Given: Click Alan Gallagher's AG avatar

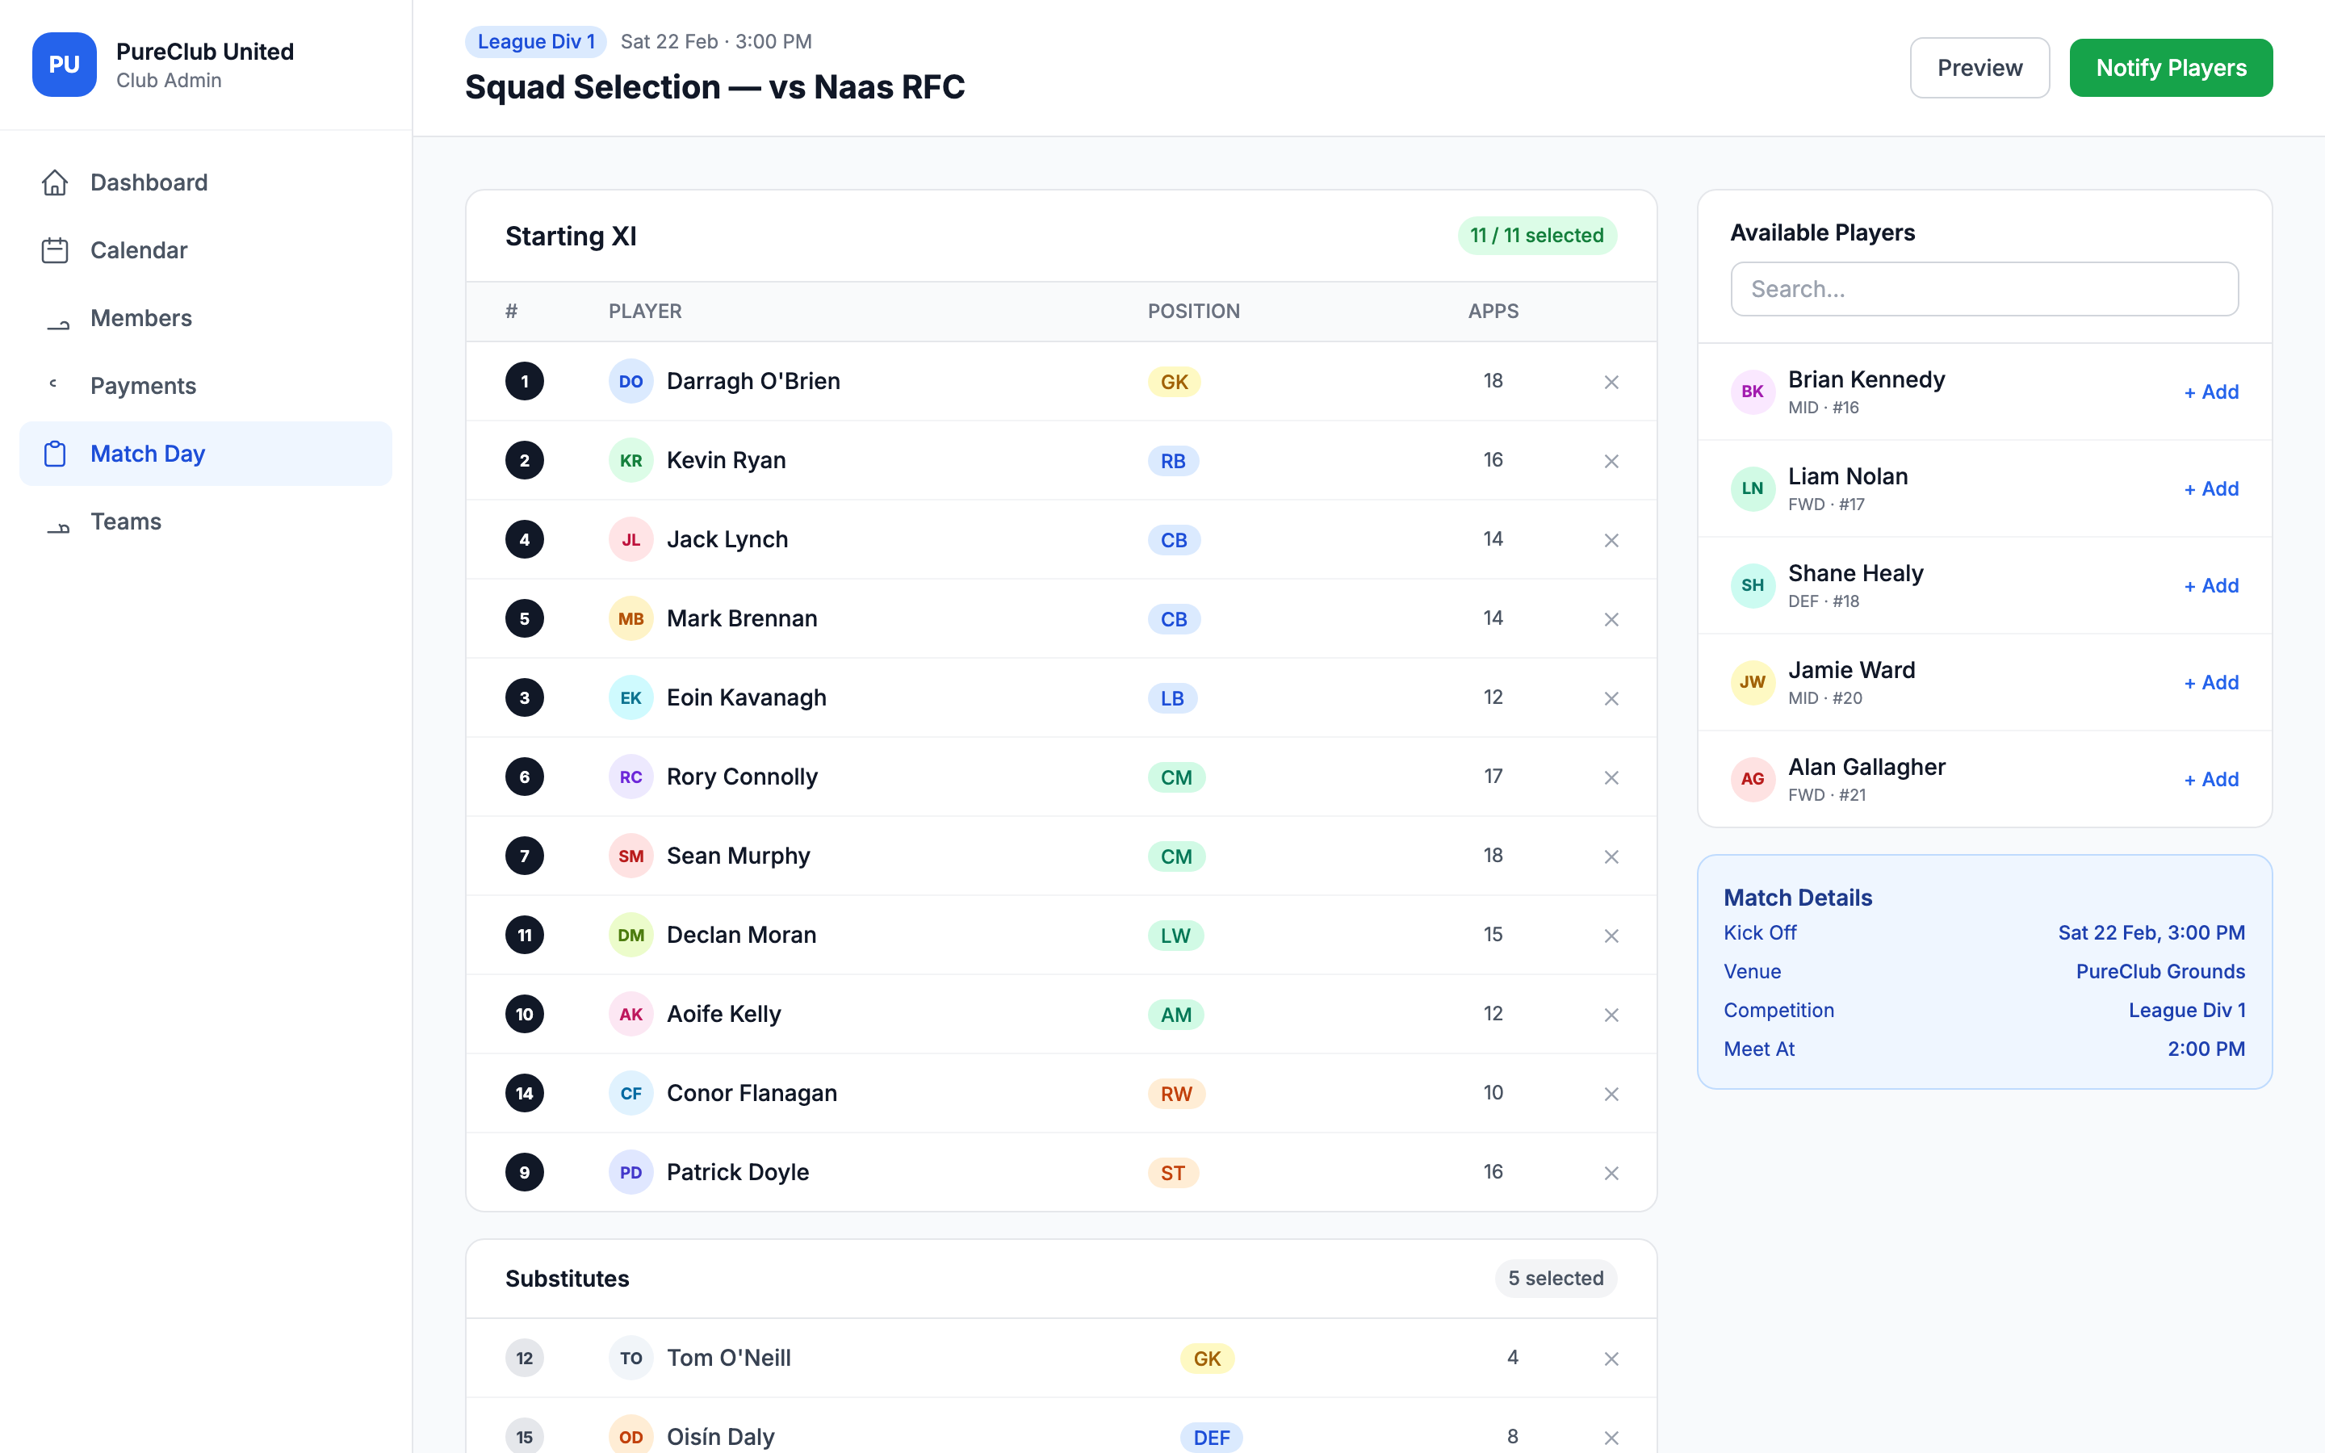Looking at the screenshot, I should point(1753,779).
